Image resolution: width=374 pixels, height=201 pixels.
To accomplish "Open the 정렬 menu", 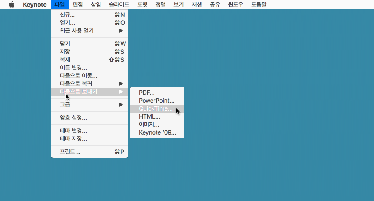I will point(160,5).
